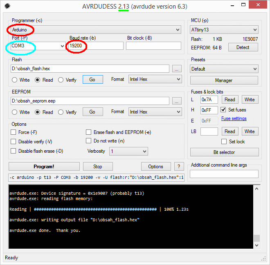Click the Baud rate field with 19200
Viewport: 270px width, 265px height.
pyautogui.click(x=96, y=46)
